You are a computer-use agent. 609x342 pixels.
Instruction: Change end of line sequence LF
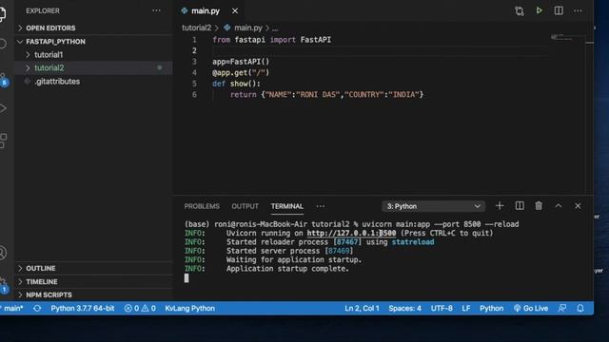click(466, 308)
